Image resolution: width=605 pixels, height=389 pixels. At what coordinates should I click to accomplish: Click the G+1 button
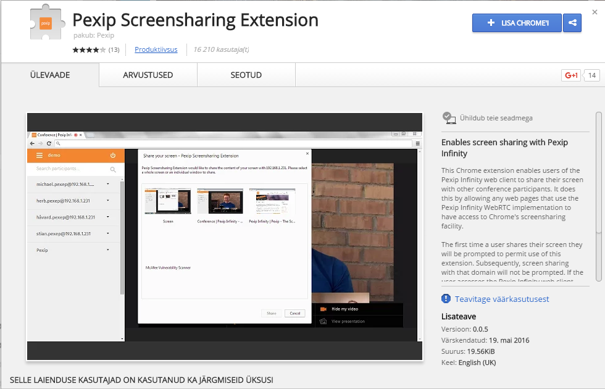571,75
